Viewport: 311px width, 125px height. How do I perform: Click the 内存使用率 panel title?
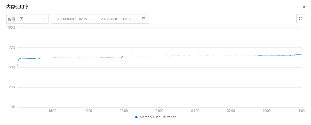[x=18, y=7]
